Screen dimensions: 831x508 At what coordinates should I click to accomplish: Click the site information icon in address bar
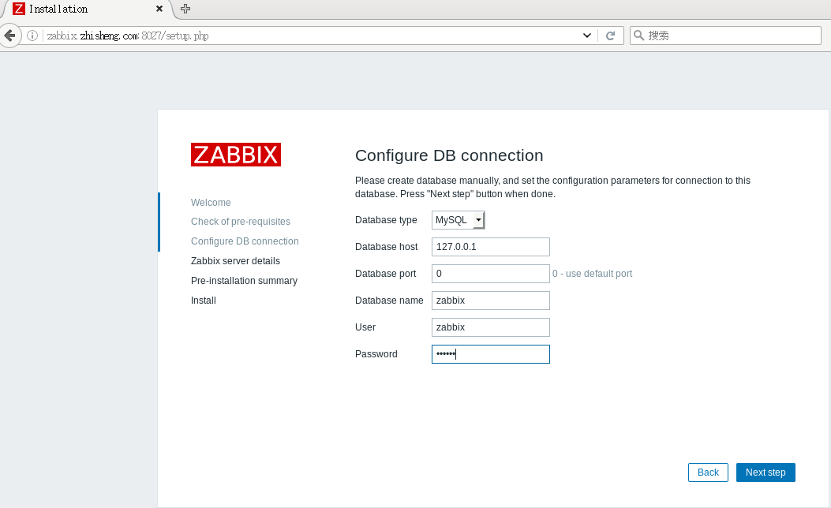[32, 35]
